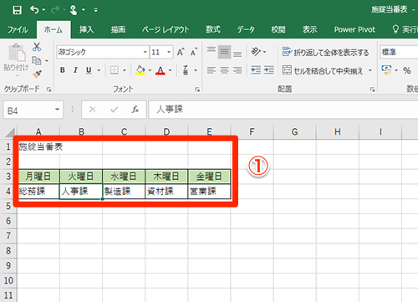Open the undo history dropdown arrow

(43, 10)
